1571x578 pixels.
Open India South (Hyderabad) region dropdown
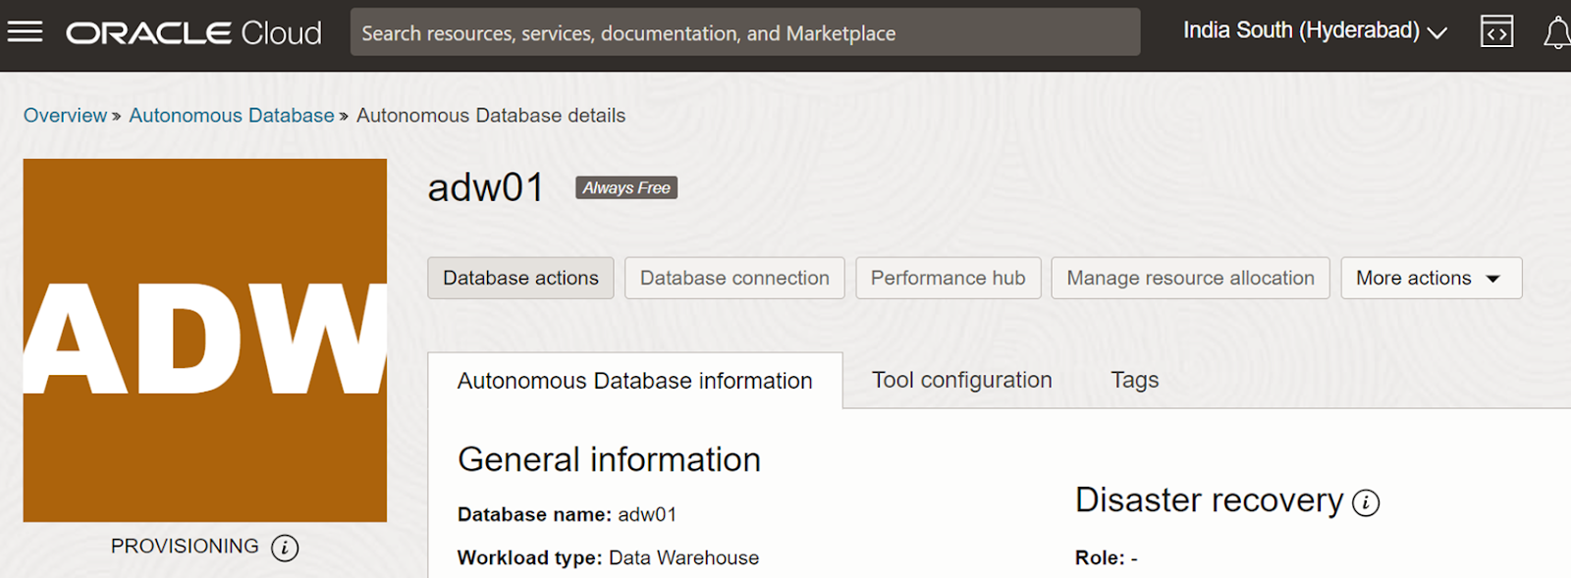1315,31
